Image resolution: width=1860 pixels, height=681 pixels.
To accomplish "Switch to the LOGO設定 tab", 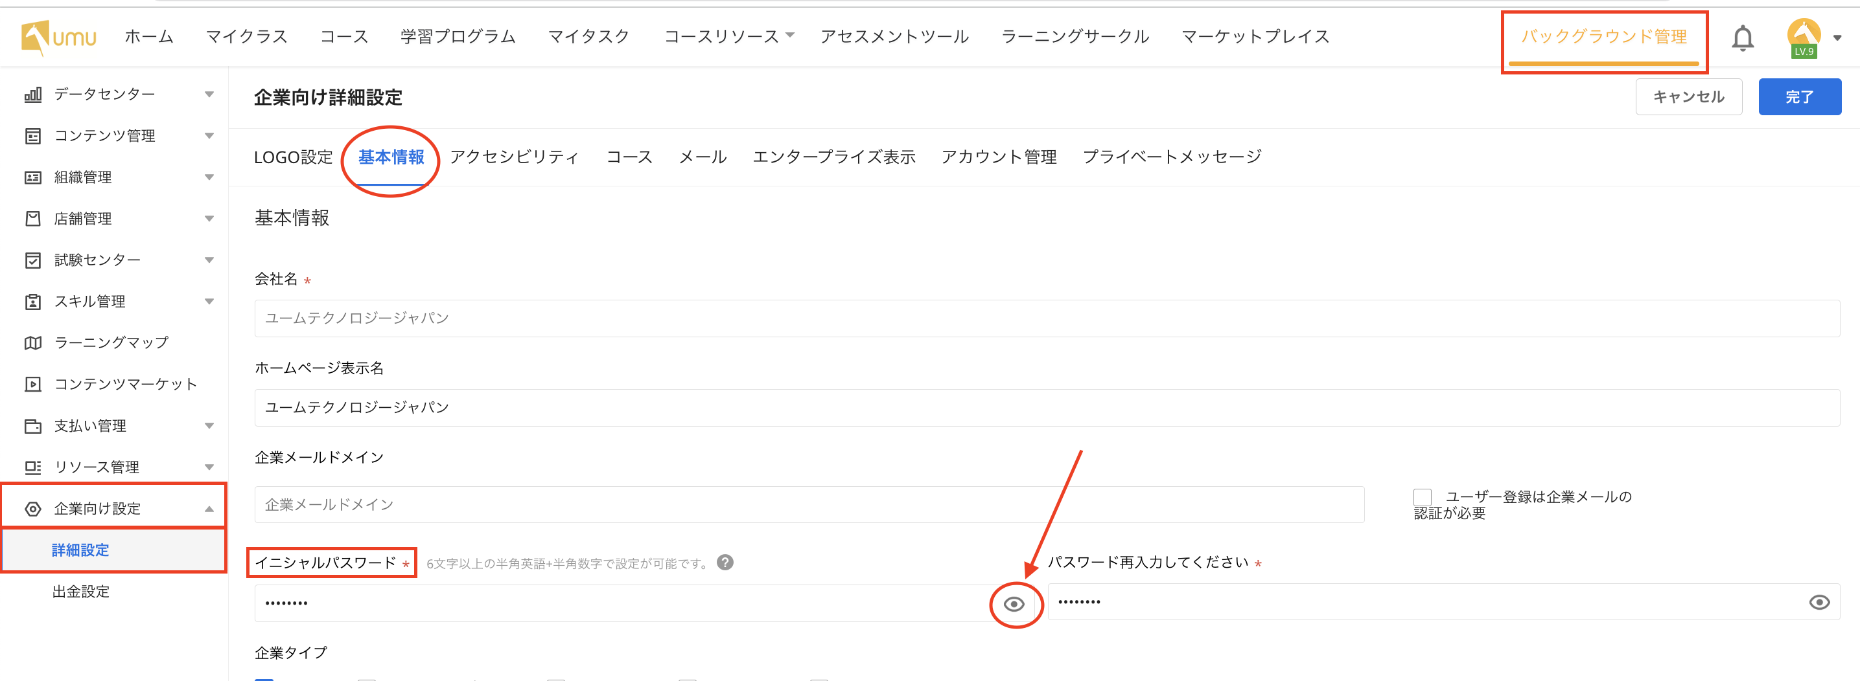I will click(293, 157).
